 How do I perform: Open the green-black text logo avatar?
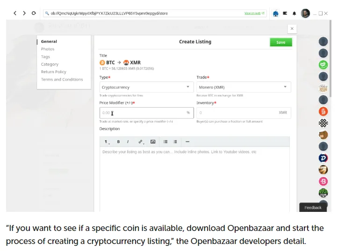pyautogui.click(x=323, y=193)
